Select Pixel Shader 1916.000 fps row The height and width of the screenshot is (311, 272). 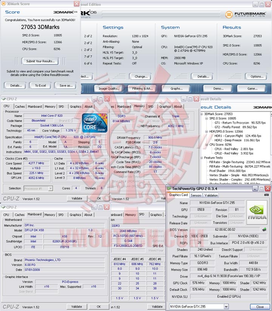click(227, 171)
